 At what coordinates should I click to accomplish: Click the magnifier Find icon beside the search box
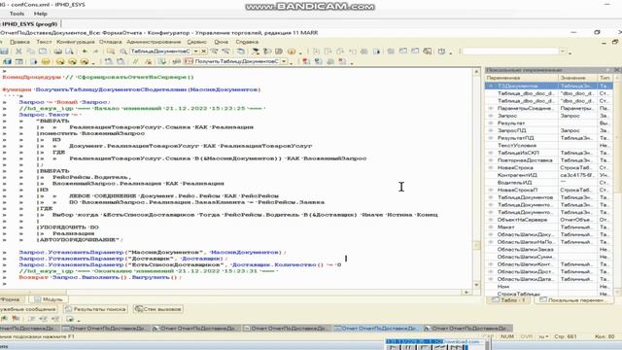[123, 52]
